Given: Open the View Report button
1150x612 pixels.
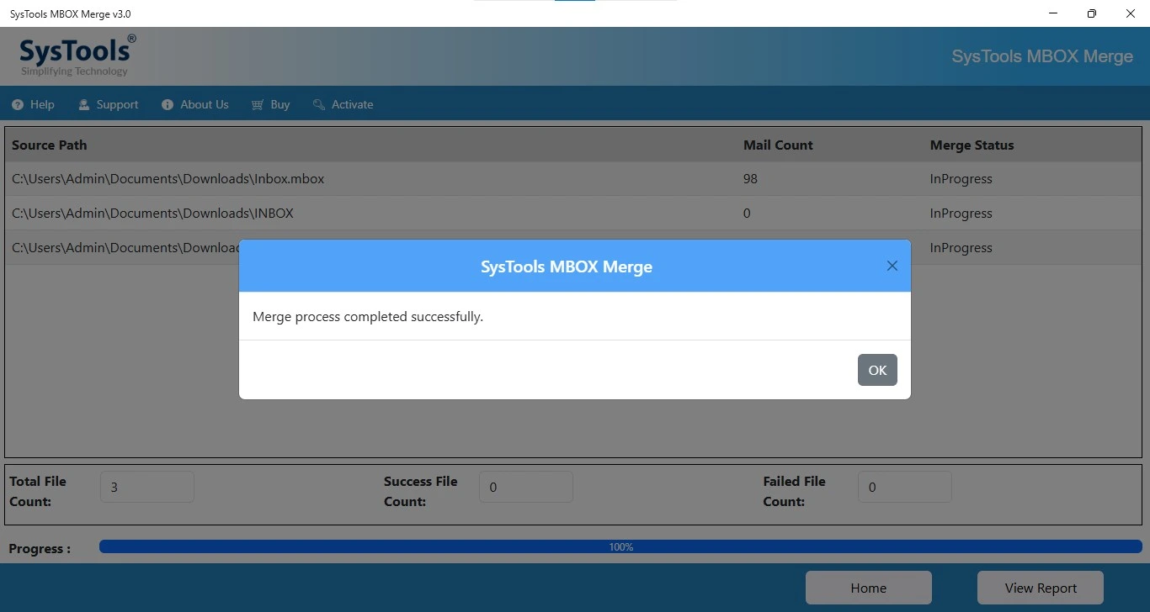Looking at the screenshot, I should point(1041,588).
